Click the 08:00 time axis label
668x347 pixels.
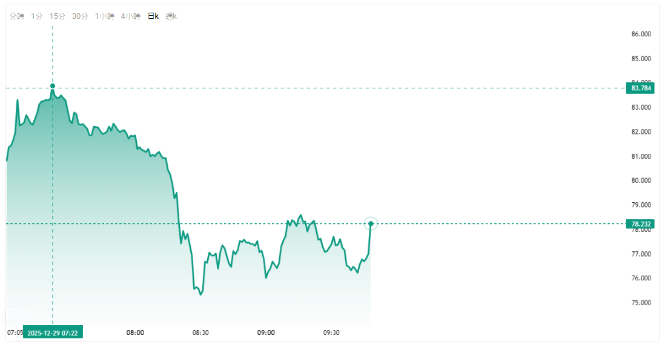pos(135,332)
